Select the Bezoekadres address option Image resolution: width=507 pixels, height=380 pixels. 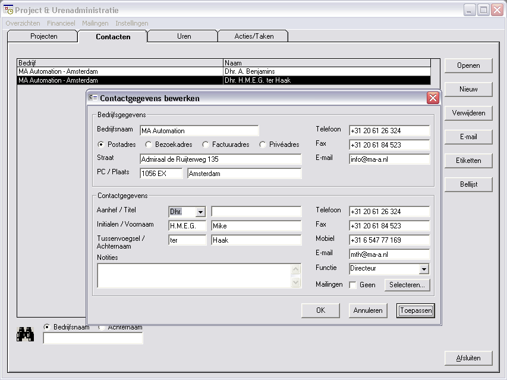click(x=149, y=145)
